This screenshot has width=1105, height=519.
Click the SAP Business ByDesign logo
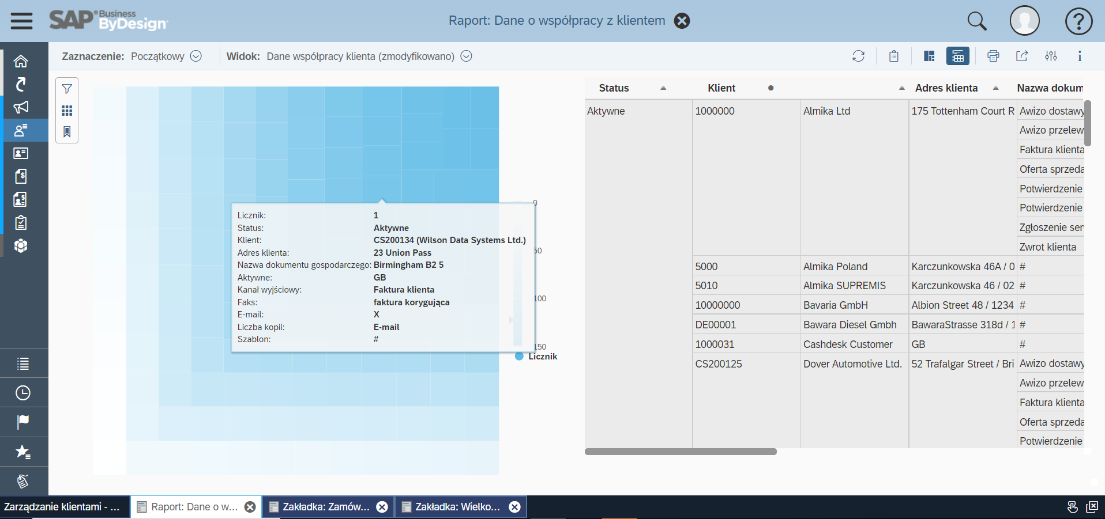point(108,20)
